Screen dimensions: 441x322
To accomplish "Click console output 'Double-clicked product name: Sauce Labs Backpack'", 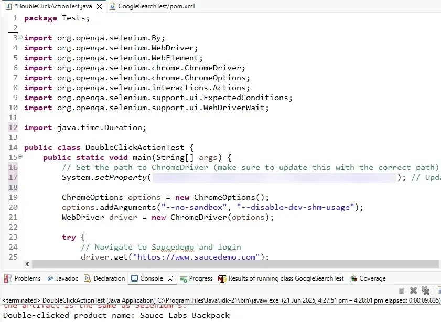I will (x=116, y=315).
